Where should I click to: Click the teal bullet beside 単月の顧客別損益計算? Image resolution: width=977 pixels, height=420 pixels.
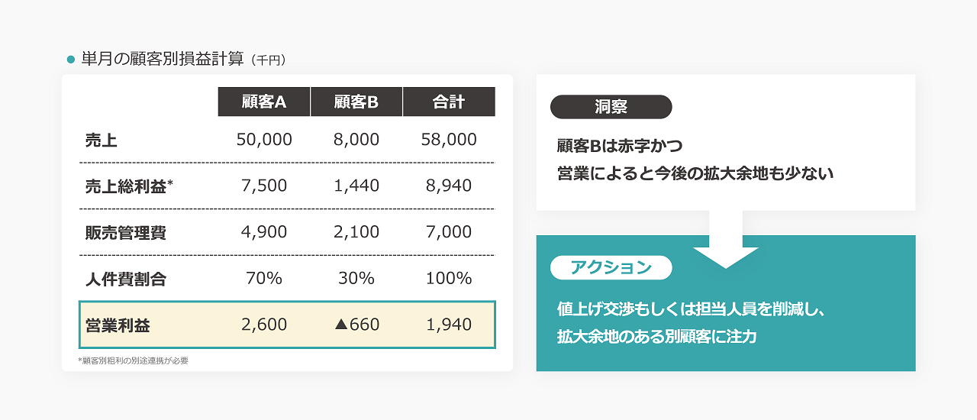[x=71, y=60]
